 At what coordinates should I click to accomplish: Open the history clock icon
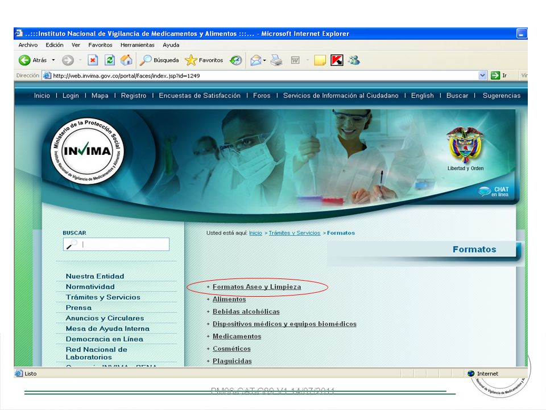[x=235, y=60]
